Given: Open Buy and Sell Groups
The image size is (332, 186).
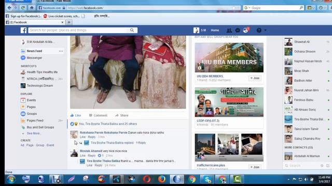Looking at the screenshot, I should click(37, 128).
